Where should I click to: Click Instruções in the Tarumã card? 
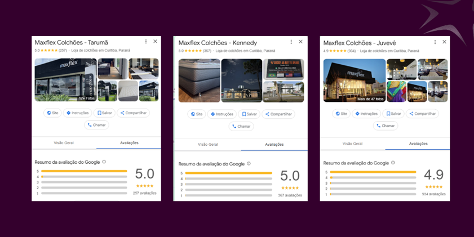(77, 113)
